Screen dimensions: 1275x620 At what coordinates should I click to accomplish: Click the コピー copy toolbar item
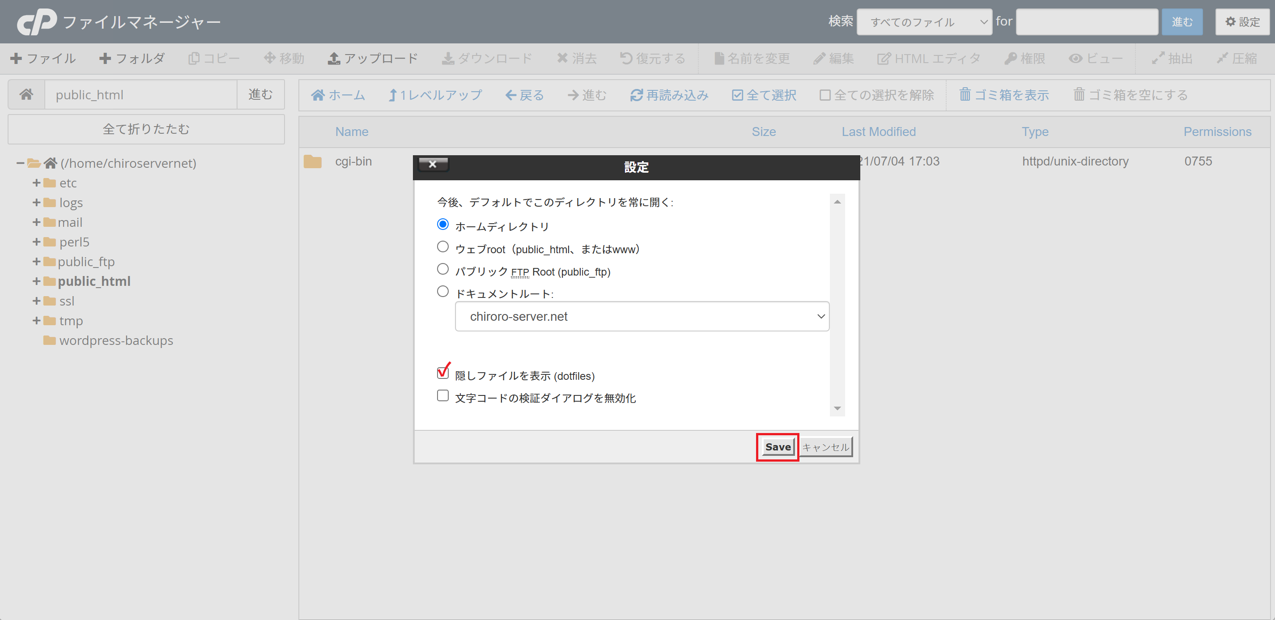pyautogui.click(x=214, y=59)
